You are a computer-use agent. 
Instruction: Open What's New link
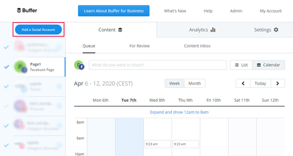pyautogui.click(x=175, y=11)
